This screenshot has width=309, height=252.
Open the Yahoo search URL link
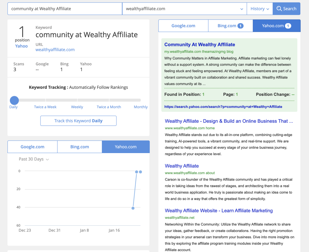(x=223, y=107)
